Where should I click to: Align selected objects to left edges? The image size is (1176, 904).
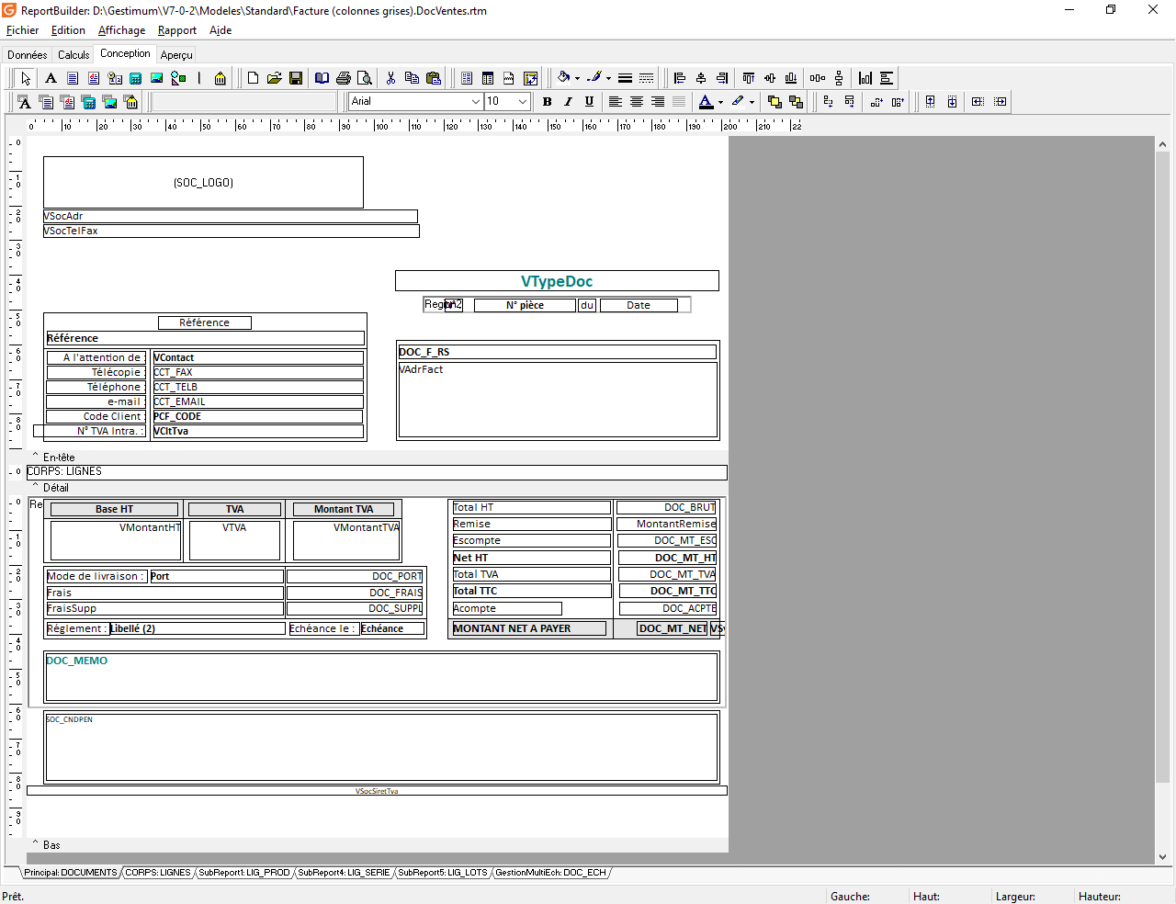[680, 78]
